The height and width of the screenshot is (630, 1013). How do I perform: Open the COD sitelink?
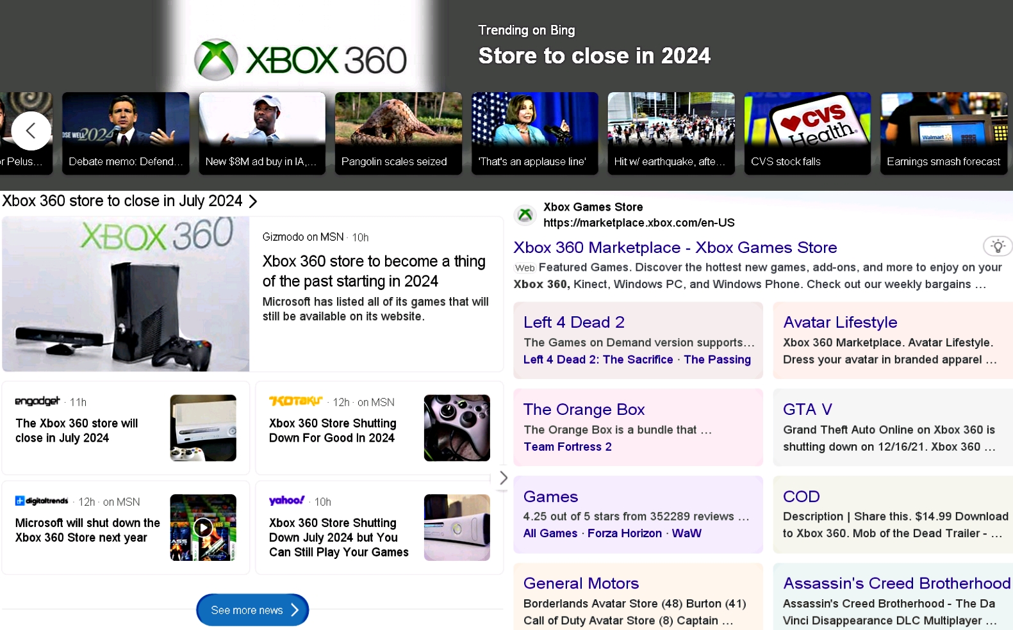pyautogui.click(x=802, y=496)
